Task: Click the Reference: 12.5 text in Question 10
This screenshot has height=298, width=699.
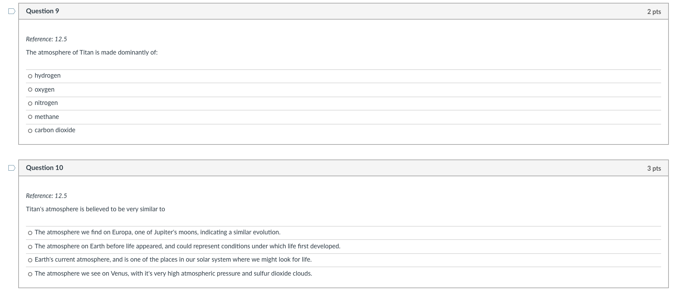Action: (x=46, y=196)
